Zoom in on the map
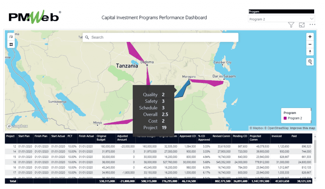This screenshot has width=325, height=189. click(310, 37)
